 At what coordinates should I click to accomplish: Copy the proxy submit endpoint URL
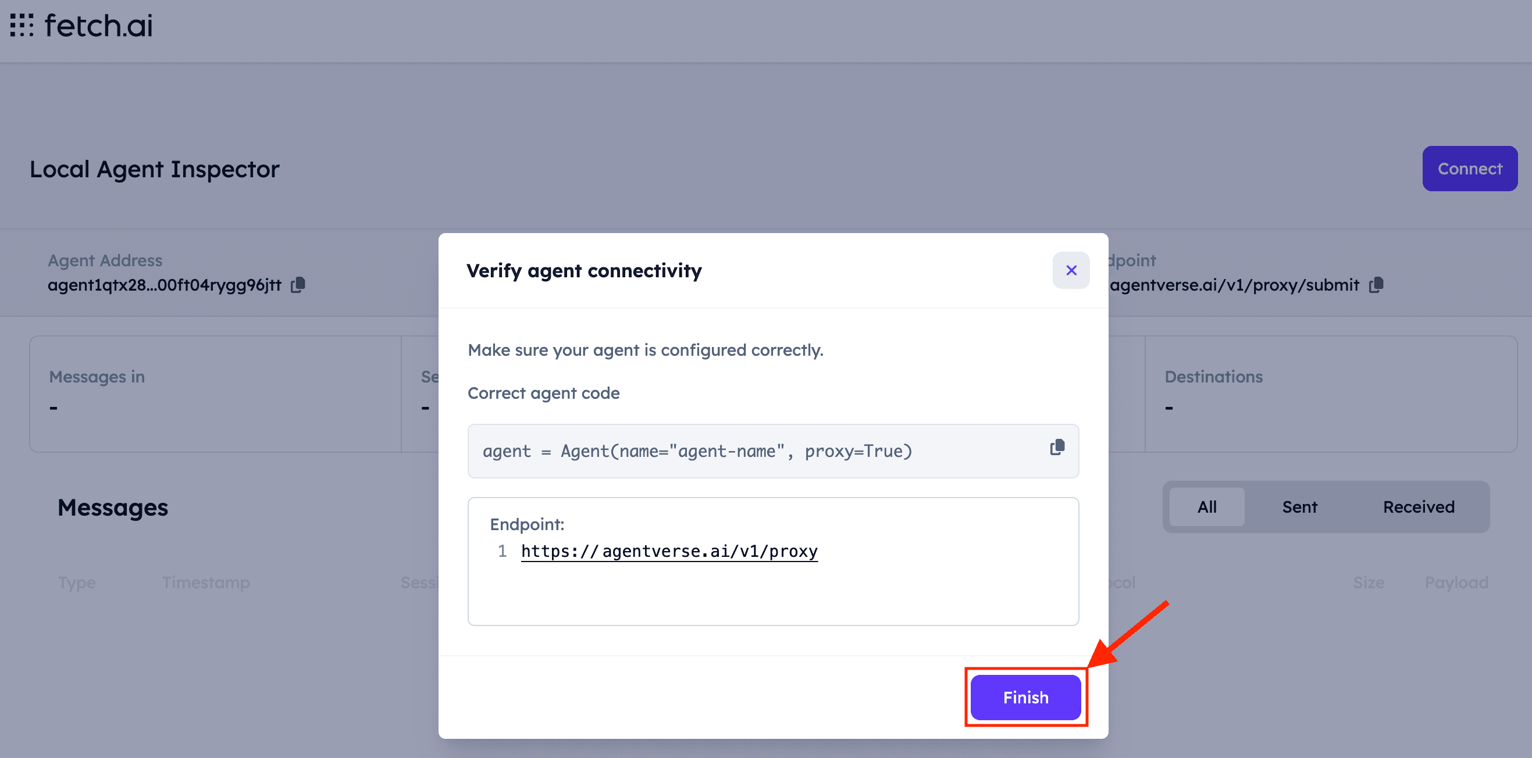[x=1376, y=285]
